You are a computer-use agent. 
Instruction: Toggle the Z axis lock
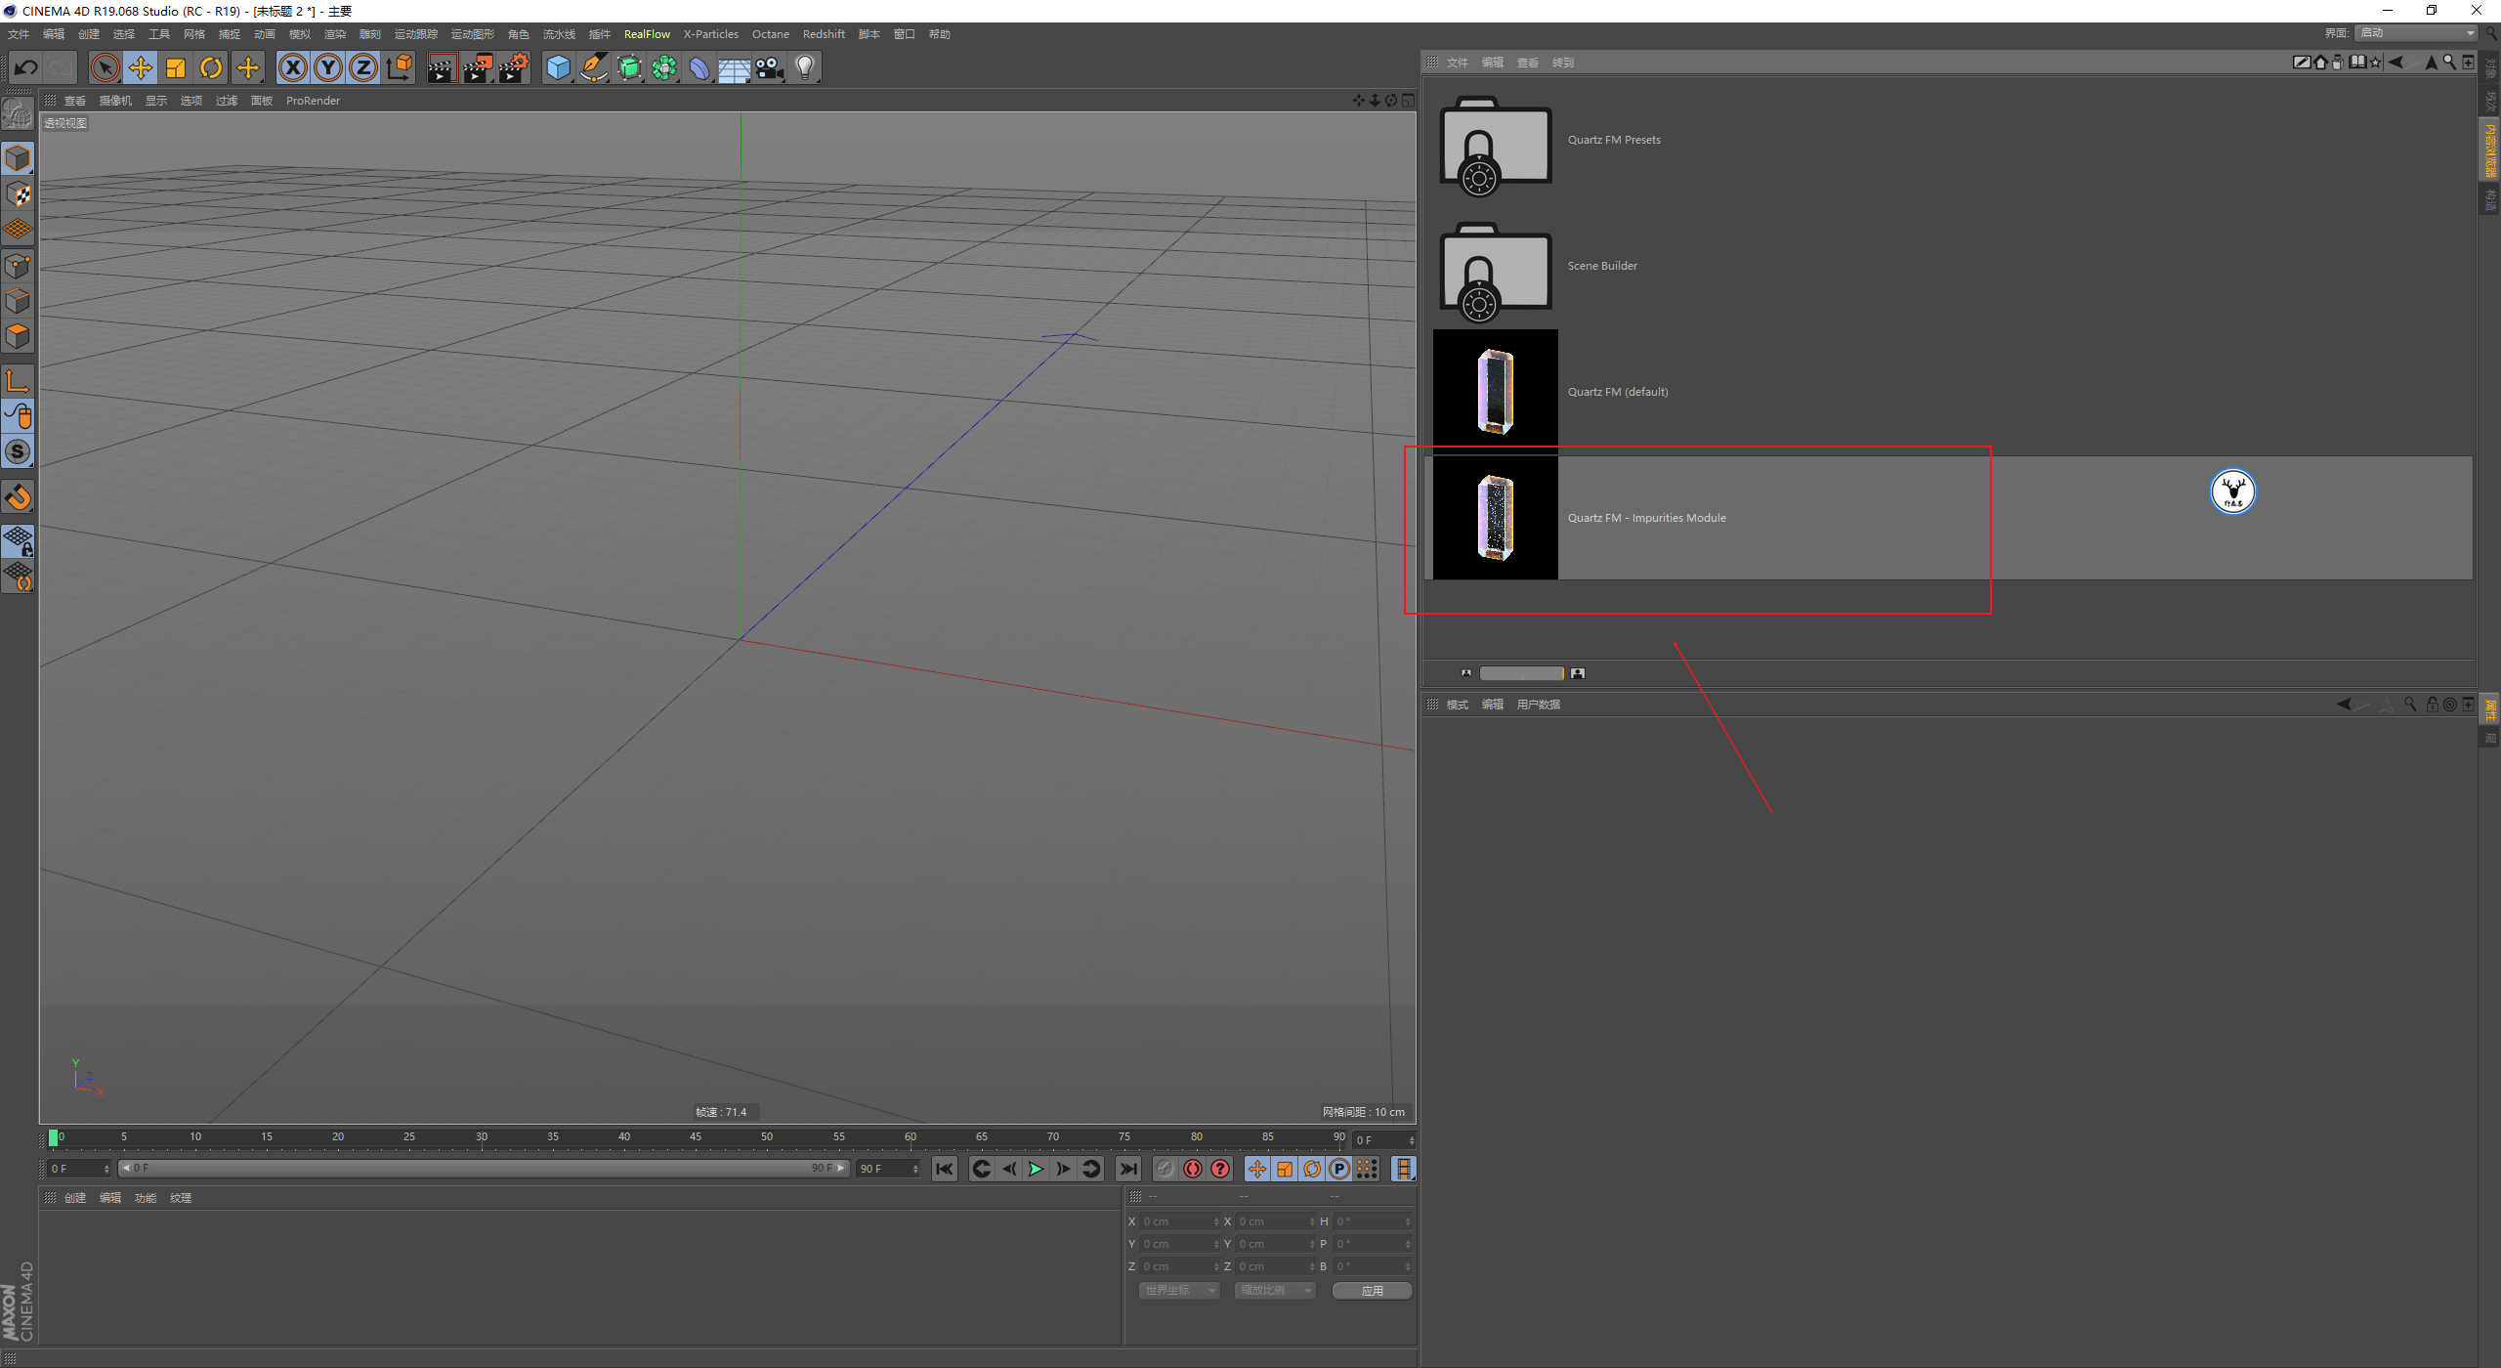[x=363, y=68]
